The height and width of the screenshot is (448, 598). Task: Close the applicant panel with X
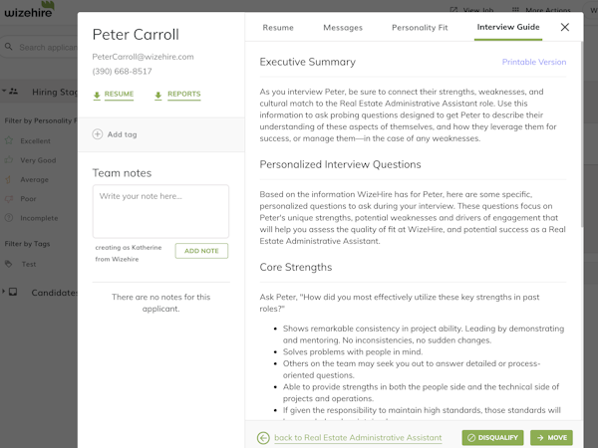(x=565, y=27)
